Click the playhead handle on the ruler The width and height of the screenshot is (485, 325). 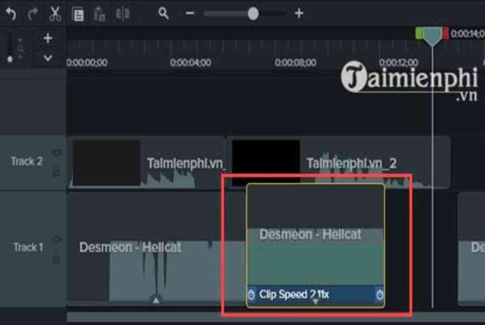(432, 36)
